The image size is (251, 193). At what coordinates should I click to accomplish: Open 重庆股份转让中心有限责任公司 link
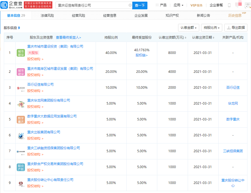click(x=50, y=180)
